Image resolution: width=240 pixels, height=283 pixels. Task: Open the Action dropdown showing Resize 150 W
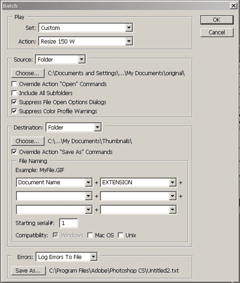pos(86,41)
